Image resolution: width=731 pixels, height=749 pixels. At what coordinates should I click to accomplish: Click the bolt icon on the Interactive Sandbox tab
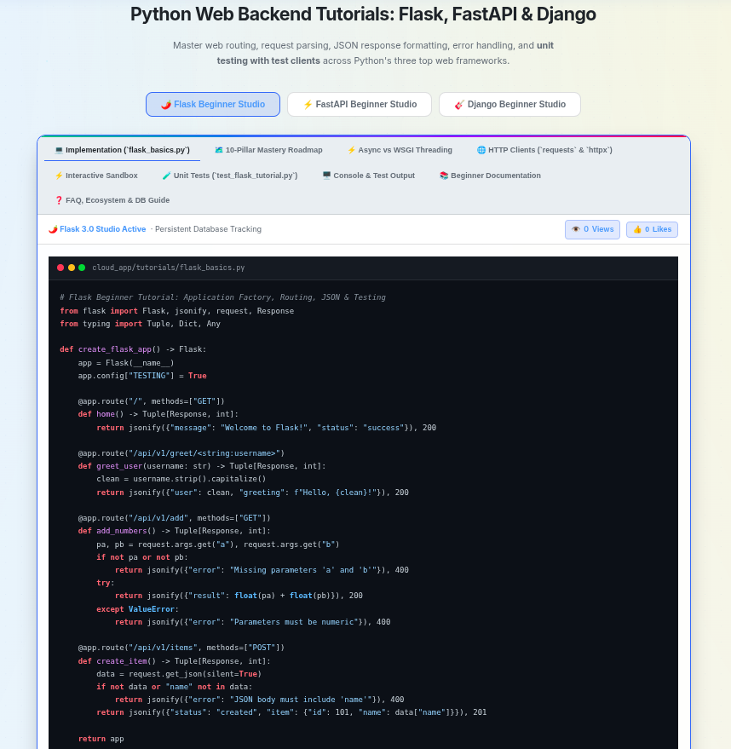coord(59,176)
